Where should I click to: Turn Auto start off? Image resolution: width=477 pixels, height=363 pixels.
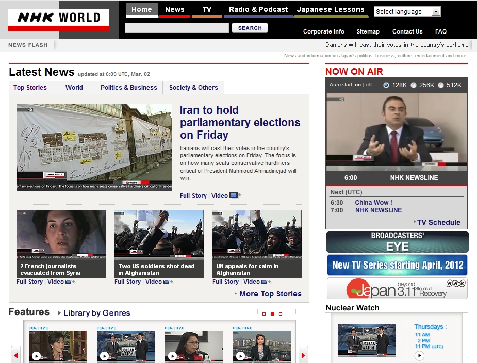click(x=369, y=85)
